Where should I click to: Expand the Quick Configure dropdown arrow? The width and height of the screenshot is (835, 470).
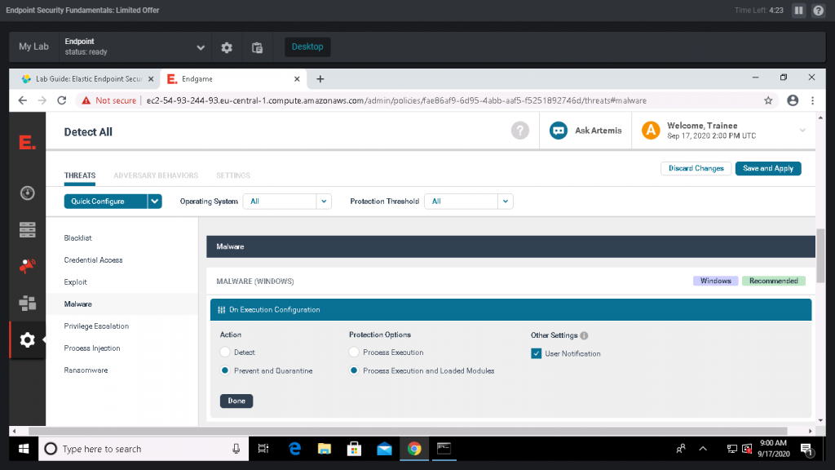point(154,202)
